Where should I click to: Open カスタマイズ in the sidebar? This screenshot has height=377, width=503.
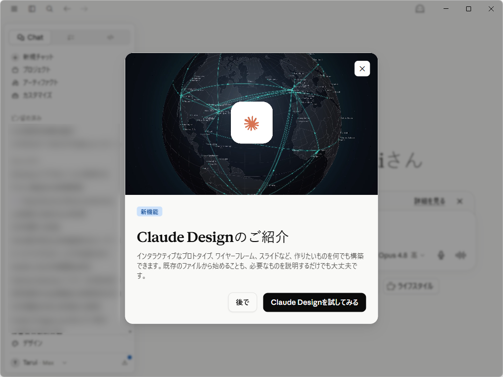(x=32, y=95)
